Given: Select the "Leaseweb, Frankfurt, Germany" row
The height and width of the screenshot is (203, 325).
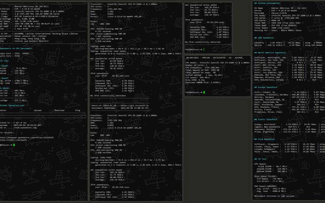Looking at the screenshot, I should [x=290, y=95].
